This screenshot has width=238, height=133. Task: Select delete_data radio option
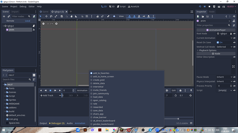pos(98,83)
